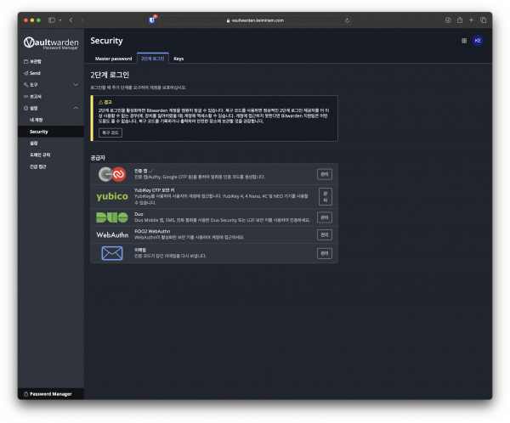510x423 pixels.
Task: Click the 복구 코드 button
Action: tap(110, 133)
